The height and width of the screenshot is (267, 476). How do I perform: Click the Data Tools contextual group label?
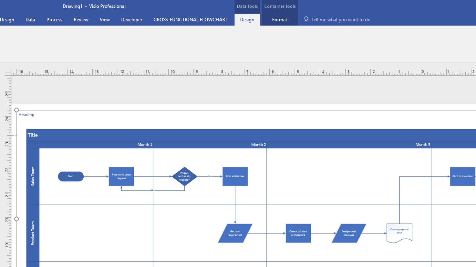tap(247, 6)
